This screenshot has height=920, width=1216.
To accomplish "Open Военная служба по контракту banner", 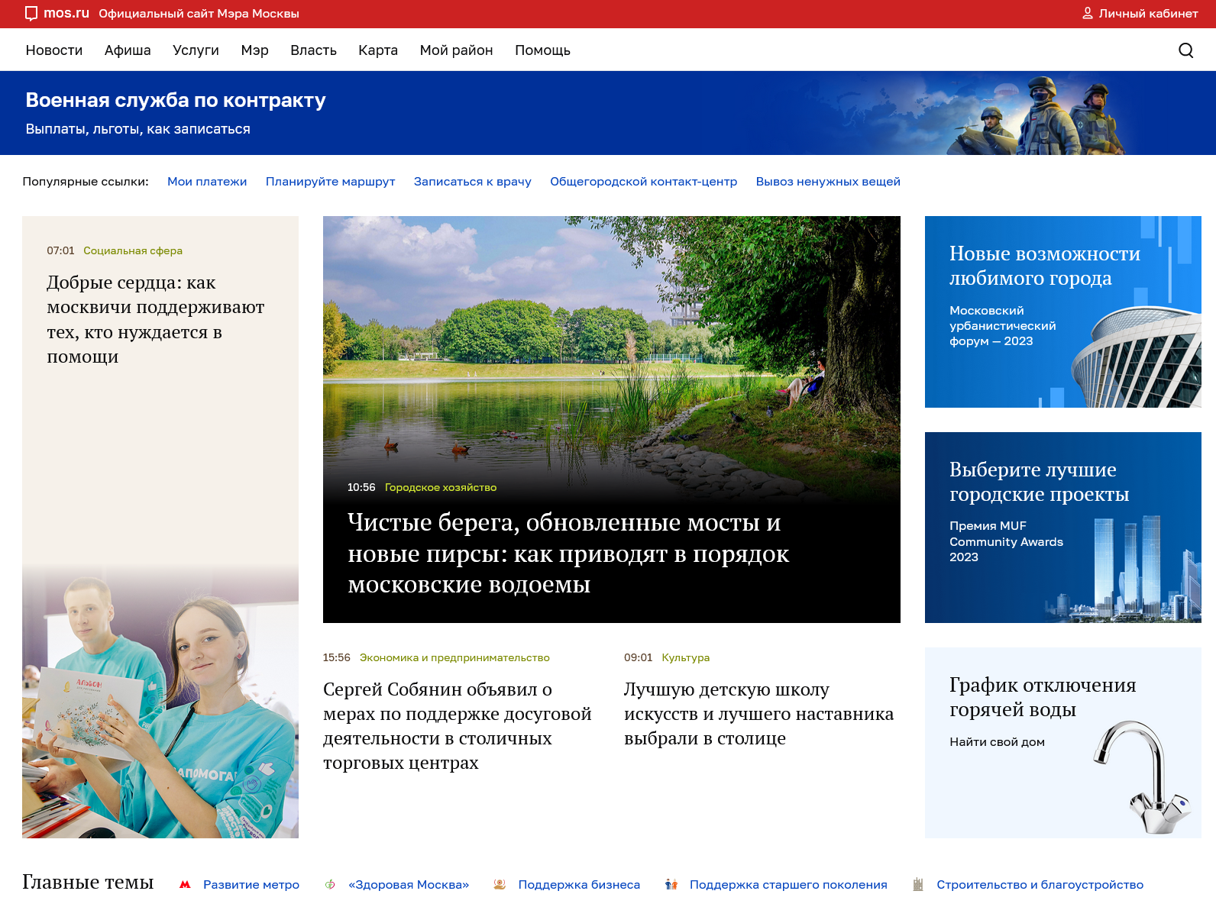I will pyautogui.click(x=608, y=113).
